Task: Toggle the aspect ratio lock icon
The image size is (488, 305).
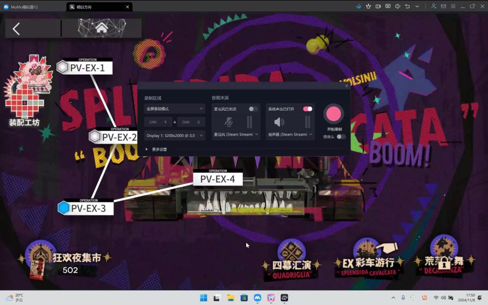Action: (174, 122)
